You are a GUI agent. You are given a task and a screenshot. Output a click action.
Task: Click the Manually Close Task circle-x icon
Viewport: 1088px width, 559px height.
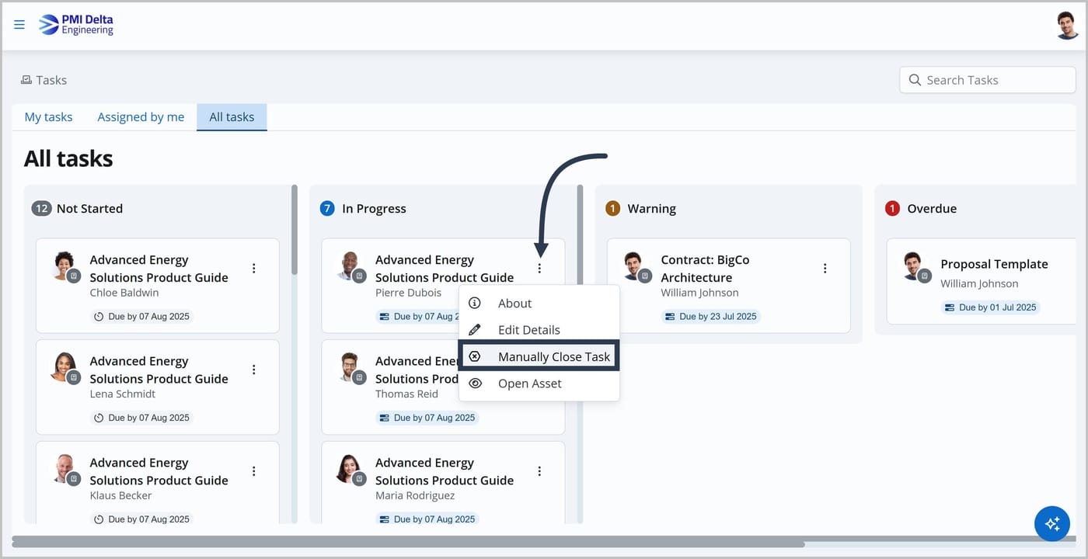click(475, 356)
